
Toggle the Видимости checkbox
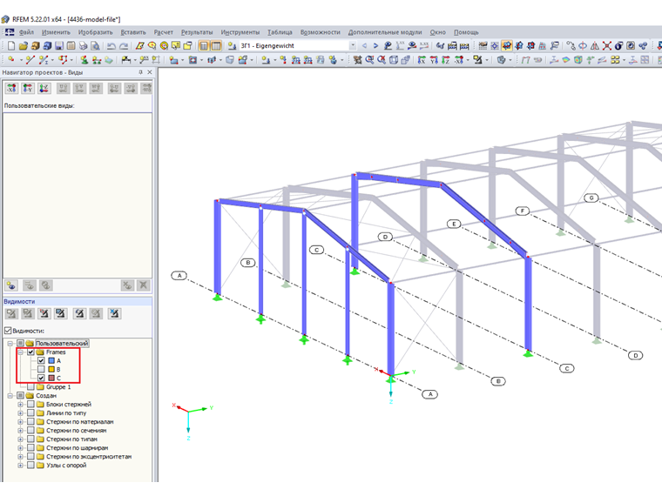(8, 331)
